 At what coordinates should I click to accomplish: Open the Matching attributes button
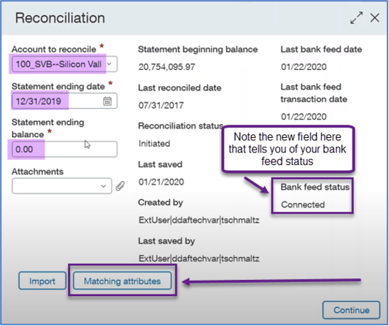click(122, 281)
